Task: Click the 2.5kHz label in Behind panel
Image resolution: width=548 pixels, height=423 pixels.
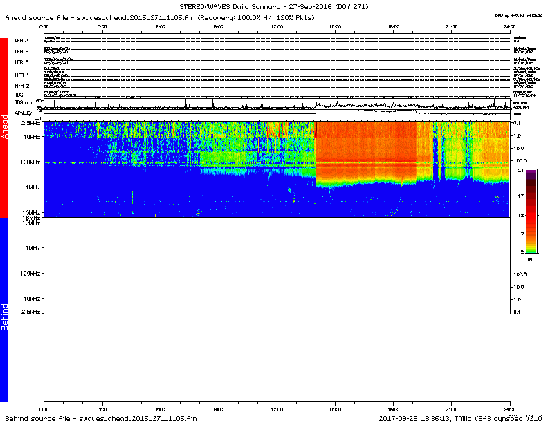Action: (29, 312)
